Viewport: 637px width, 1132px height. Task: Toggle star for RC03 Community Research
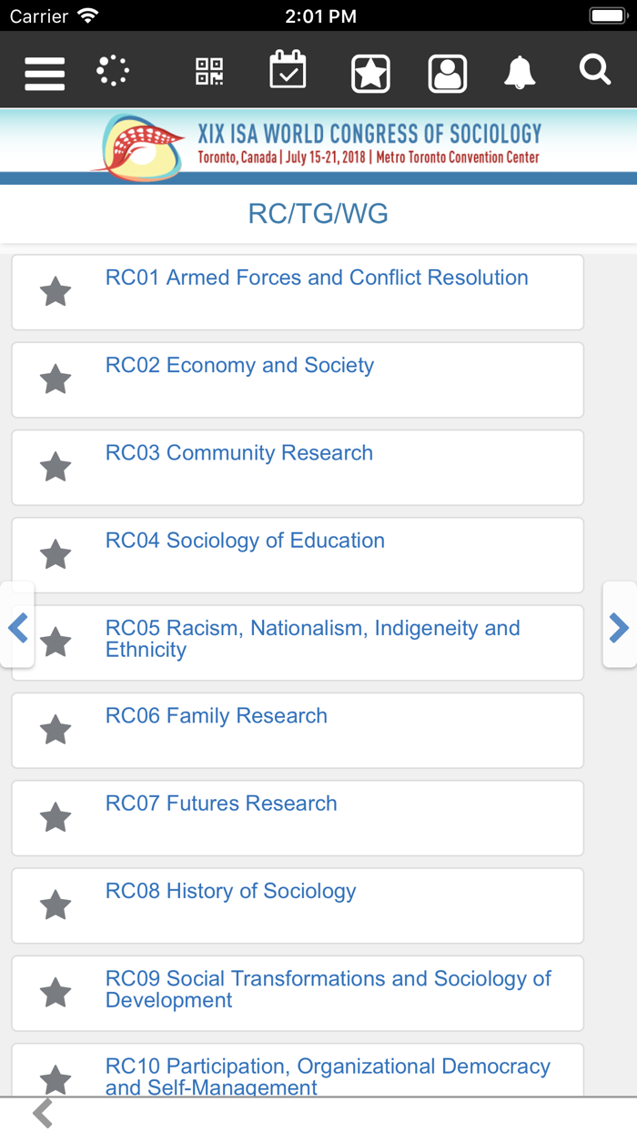(56, 467)
